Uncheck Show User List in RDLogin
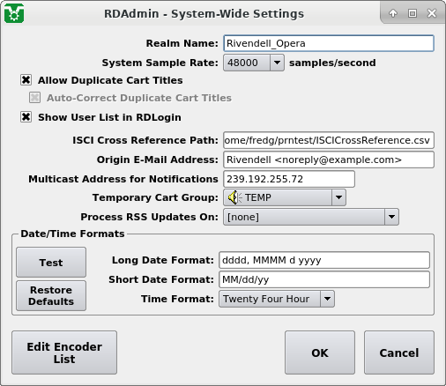 click(x=26, y=117)
